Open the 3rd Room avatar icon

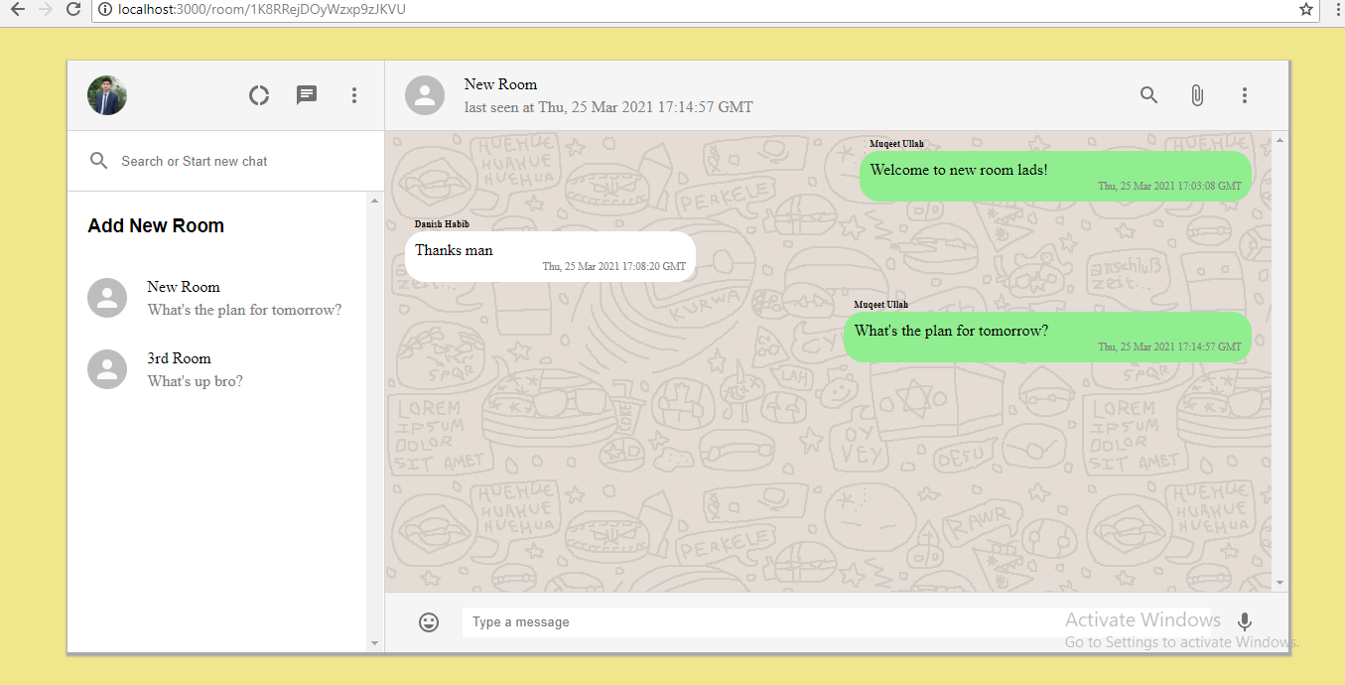click(106, 368)
